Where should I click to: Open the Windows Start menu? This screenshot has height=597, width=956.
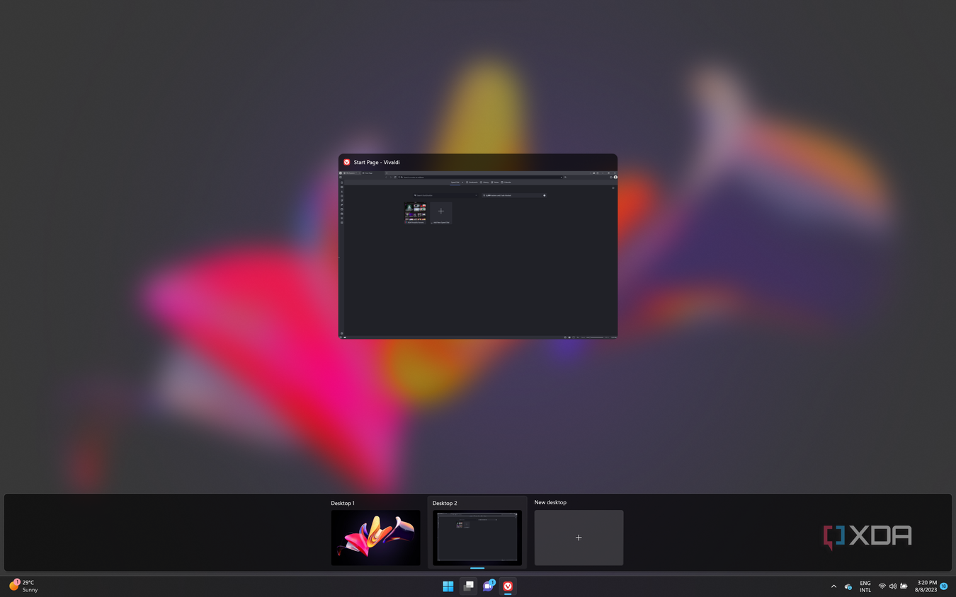tap(448, 586)
